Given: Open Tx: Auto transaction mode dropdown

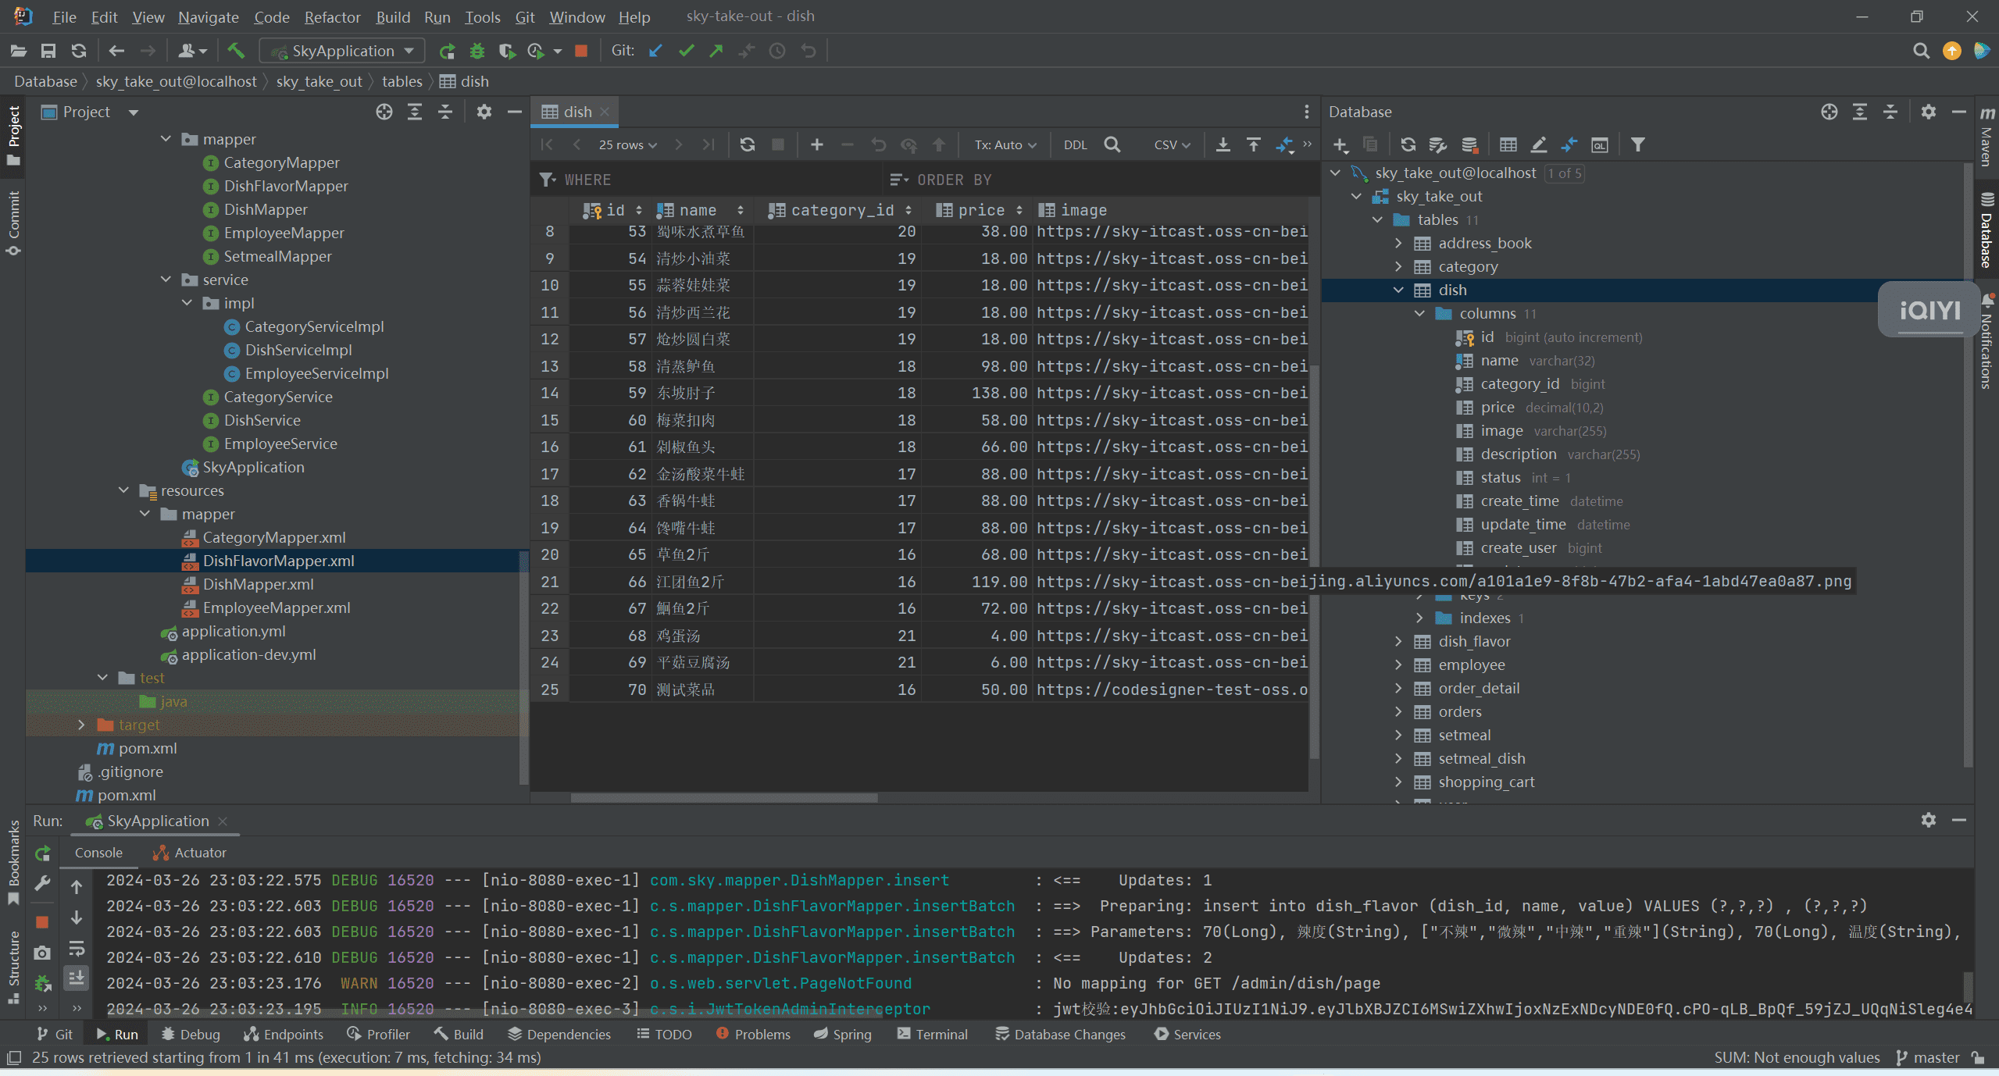Looking at the screenshot, I should [x=1005, y=144].
